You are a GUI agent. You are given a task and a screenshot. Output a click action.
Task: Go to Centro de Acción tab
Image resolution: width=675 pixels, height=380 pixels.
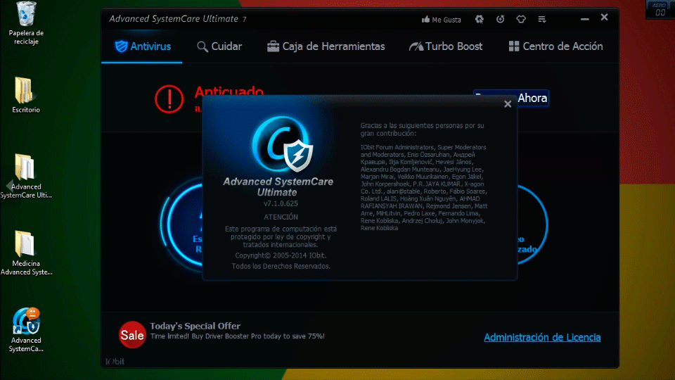coord(555,46)
